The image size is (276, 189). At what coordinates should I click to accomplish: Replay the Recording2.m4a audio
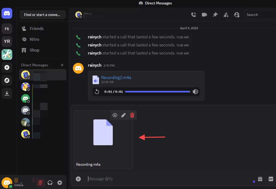97,92
